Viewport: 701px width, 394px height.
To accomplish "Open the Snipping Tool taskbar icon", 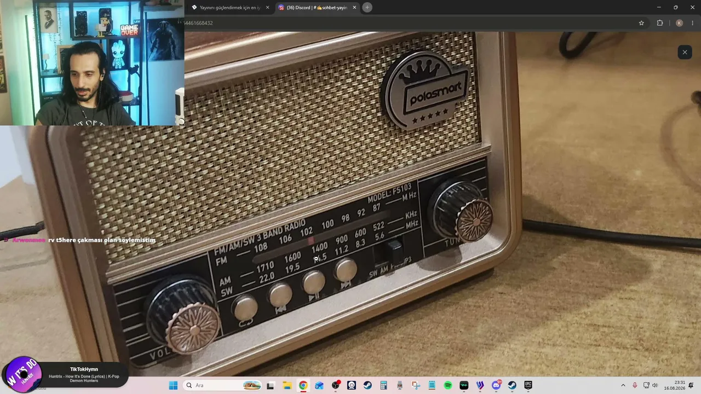I will (x=416, y=385).
